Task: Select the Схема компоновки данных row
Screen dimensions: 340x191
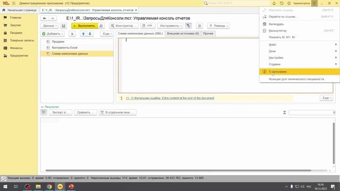Action: [76, 54]
